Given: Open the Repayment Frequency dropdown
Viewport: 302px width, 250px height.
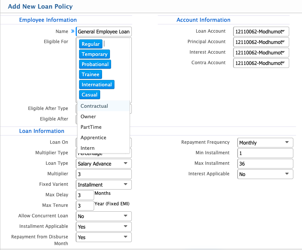Looking at the screenshot, I should (265, 143).
